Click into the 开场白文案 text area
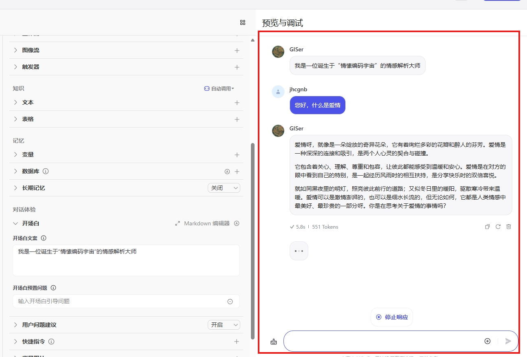The height and width of the screenshot is (357, 527). [x=126, y=260]
